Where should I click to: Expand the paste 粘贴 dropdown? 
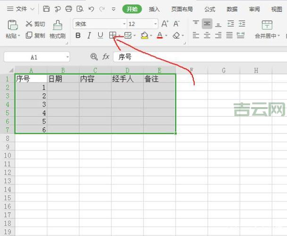click(19, 36)
